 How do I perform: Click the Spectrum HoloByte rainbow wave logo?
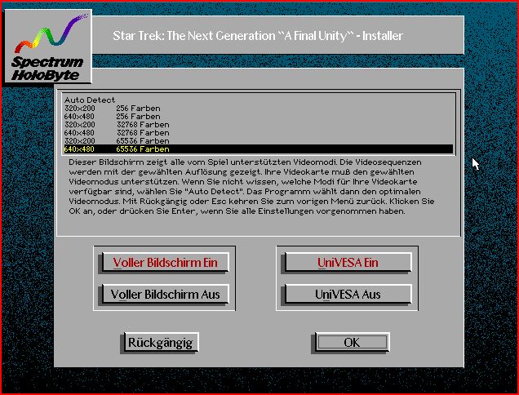pyautogui.click(x=47, y=37)
